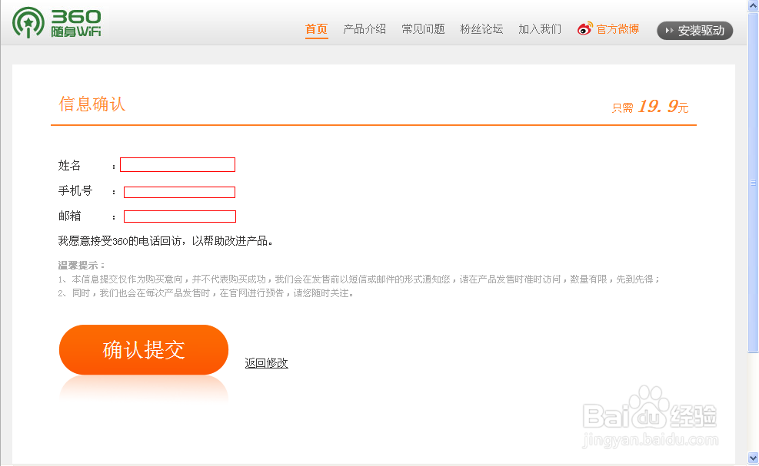This screenshot has height=466, width=759.
Task: Click the 信息确认 heading text
Action: (92, 104)
